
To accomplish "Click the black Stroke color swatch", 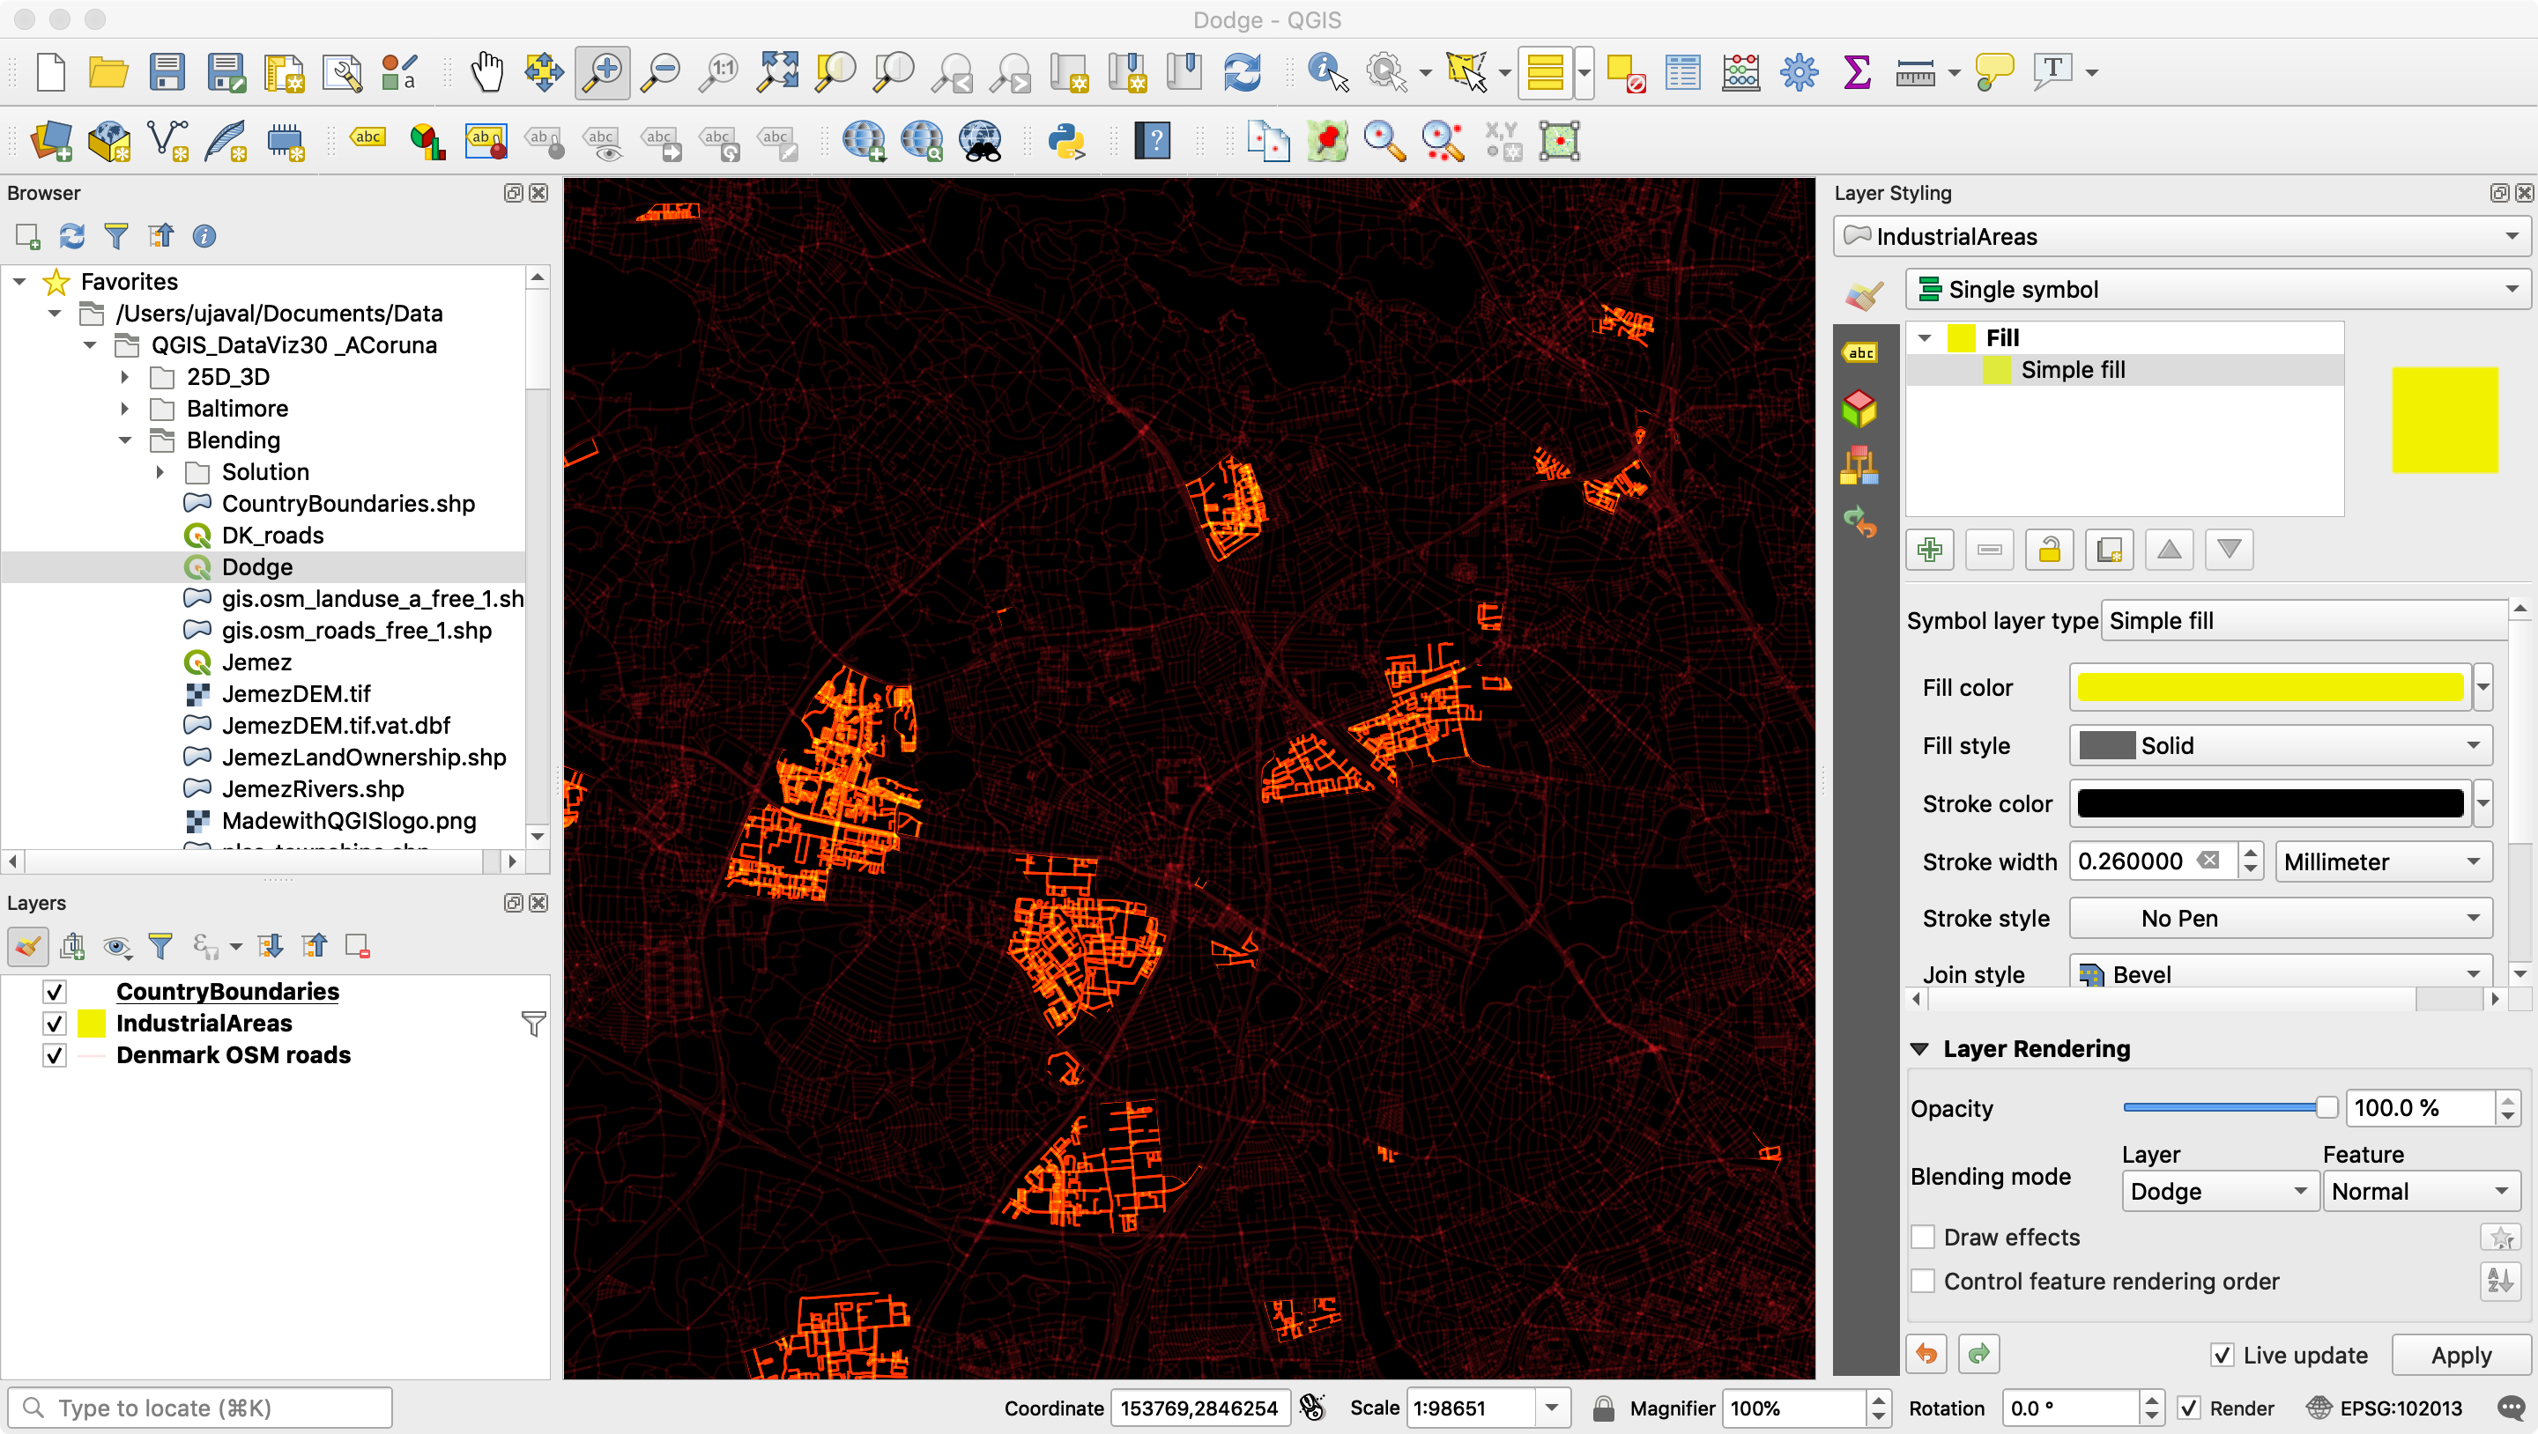I will tap(2270, 803).
